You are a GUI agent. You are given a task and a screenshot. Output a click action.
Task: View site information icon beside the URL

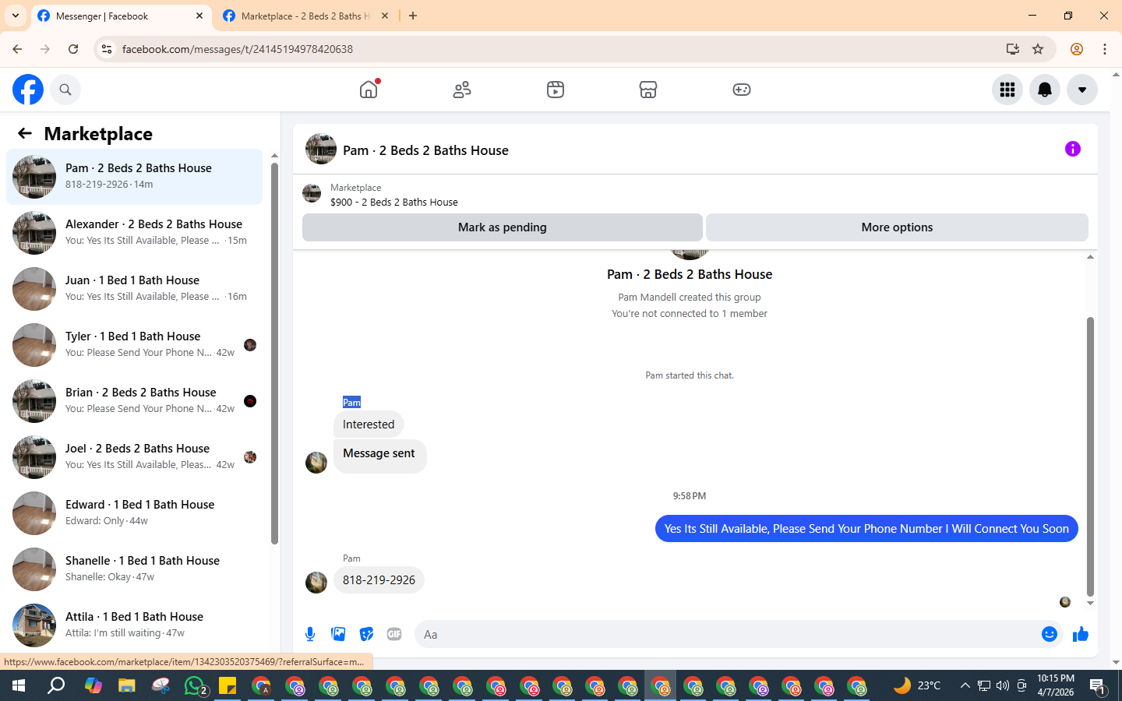(x=107, y=49)
